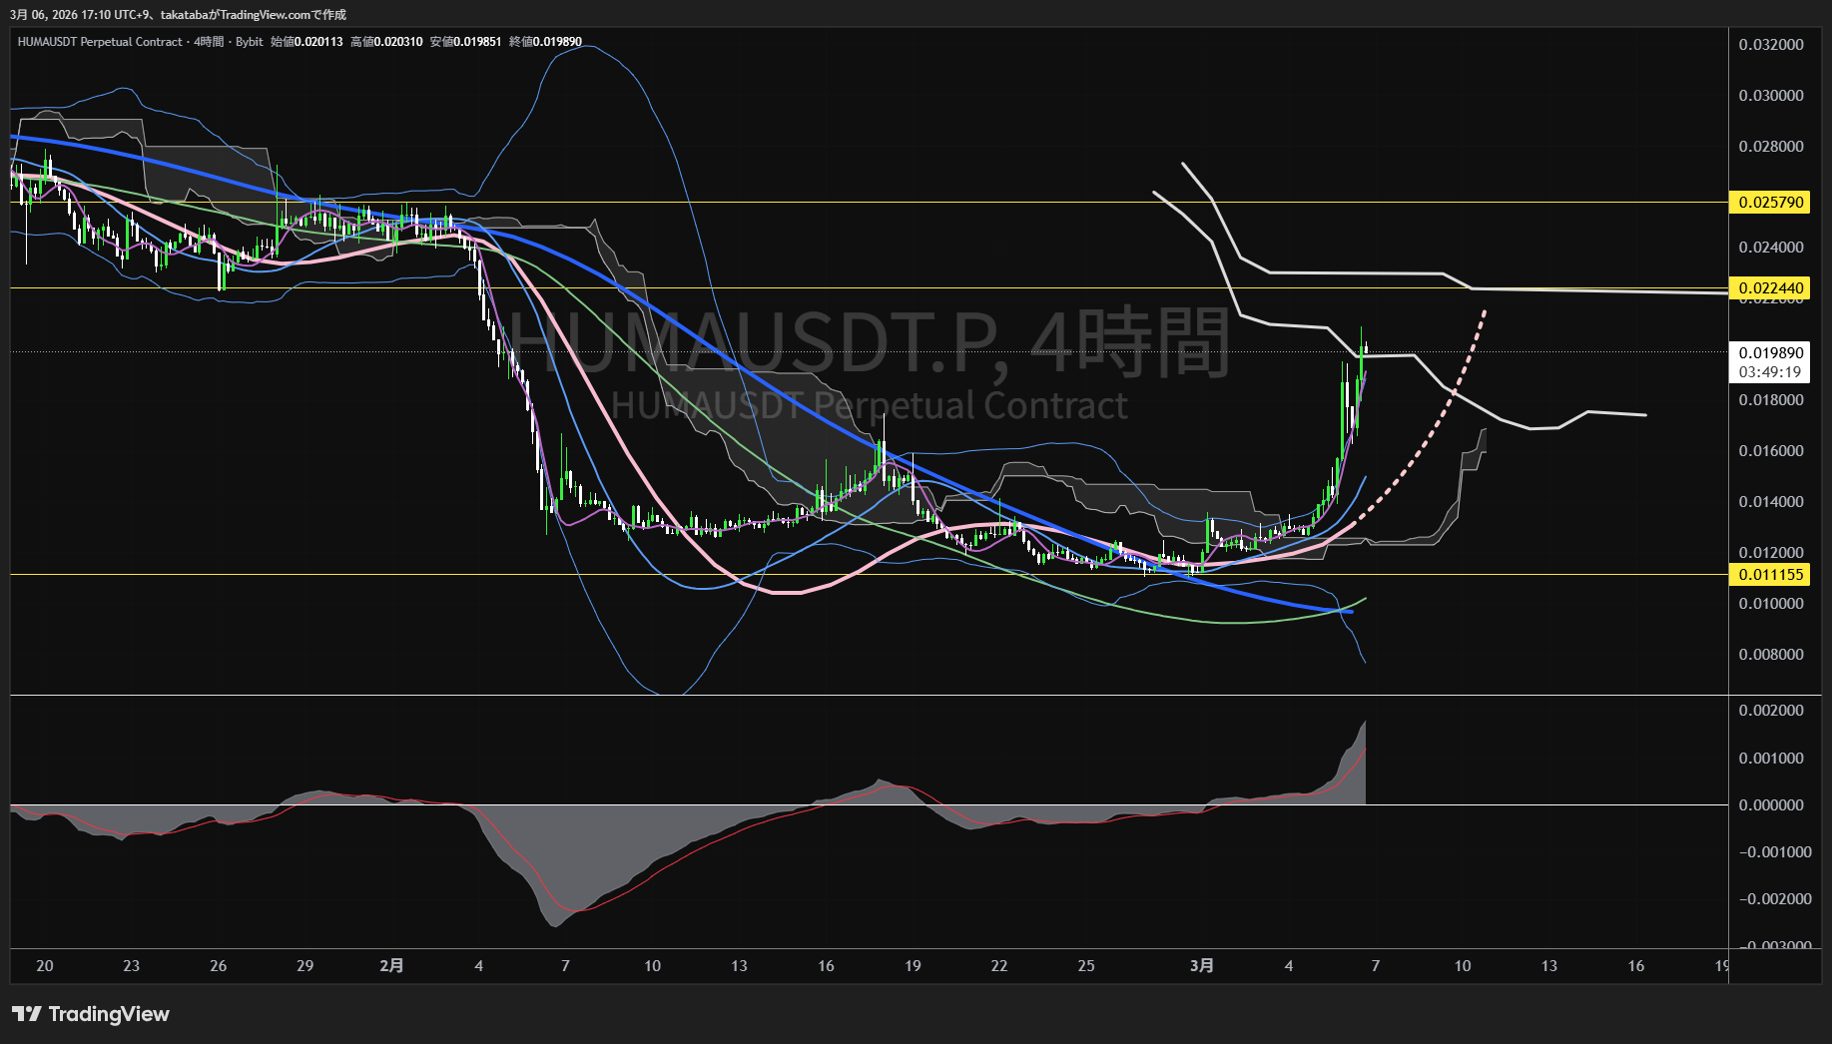Click the HUMAUSDT Perpetual Contract symbol title
The height and width of the screenshot is (1044, 1832).
(x=100, y=42)
